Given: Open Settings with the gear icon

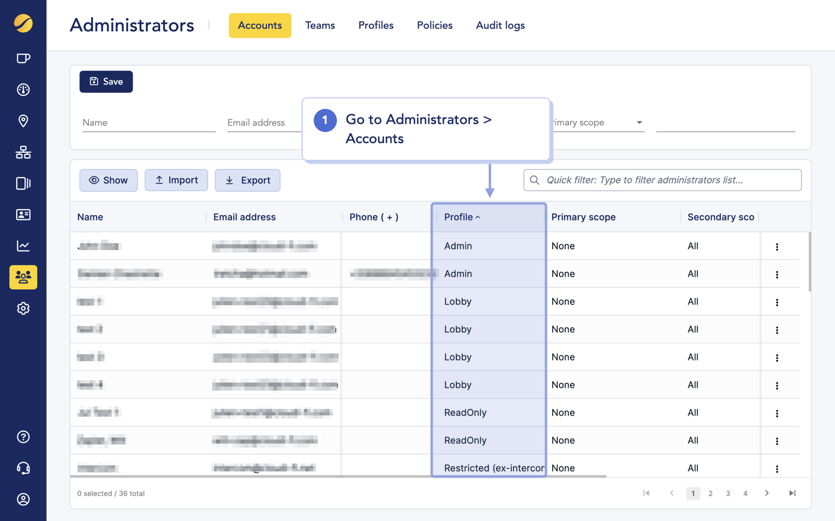Looking at the screenshot, I should tap(23, 308).
